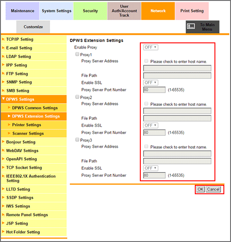Click the arrow icon beside Printer Settings

[9, 125]
